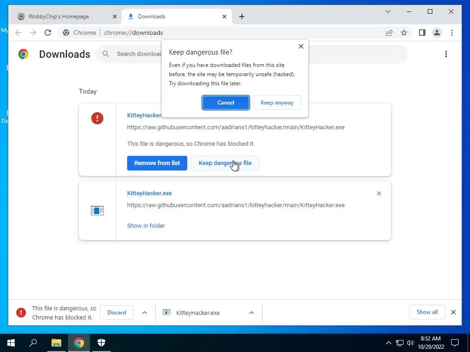Click Keep anyway in the dialog
Image resolution: width=470 pixels, height=352 pixels.
(x=277, y=103)
